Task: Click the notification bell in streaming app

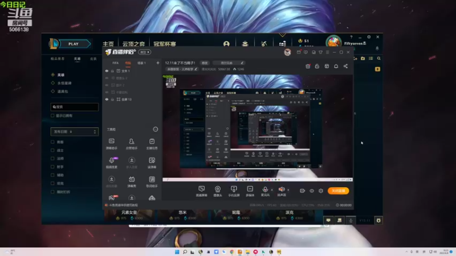Action: [336, 66]
